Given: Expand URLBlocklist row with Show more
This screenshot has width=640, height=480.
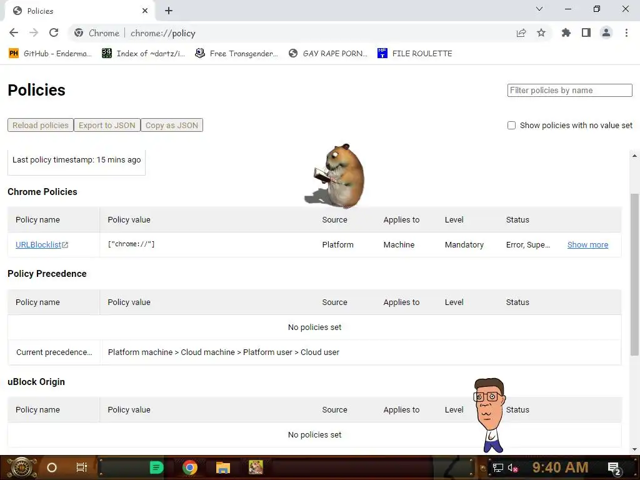Looking at the screenshot, I should click(587, 244).
